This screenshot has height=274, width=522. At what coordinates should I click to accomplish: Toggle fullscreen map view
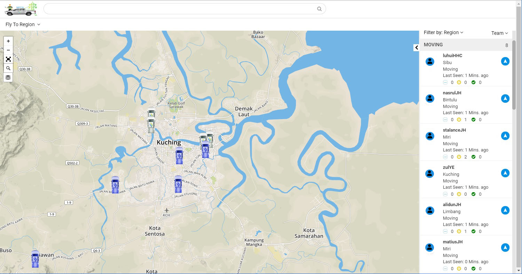pyautogui.click(x=8, y=59)
